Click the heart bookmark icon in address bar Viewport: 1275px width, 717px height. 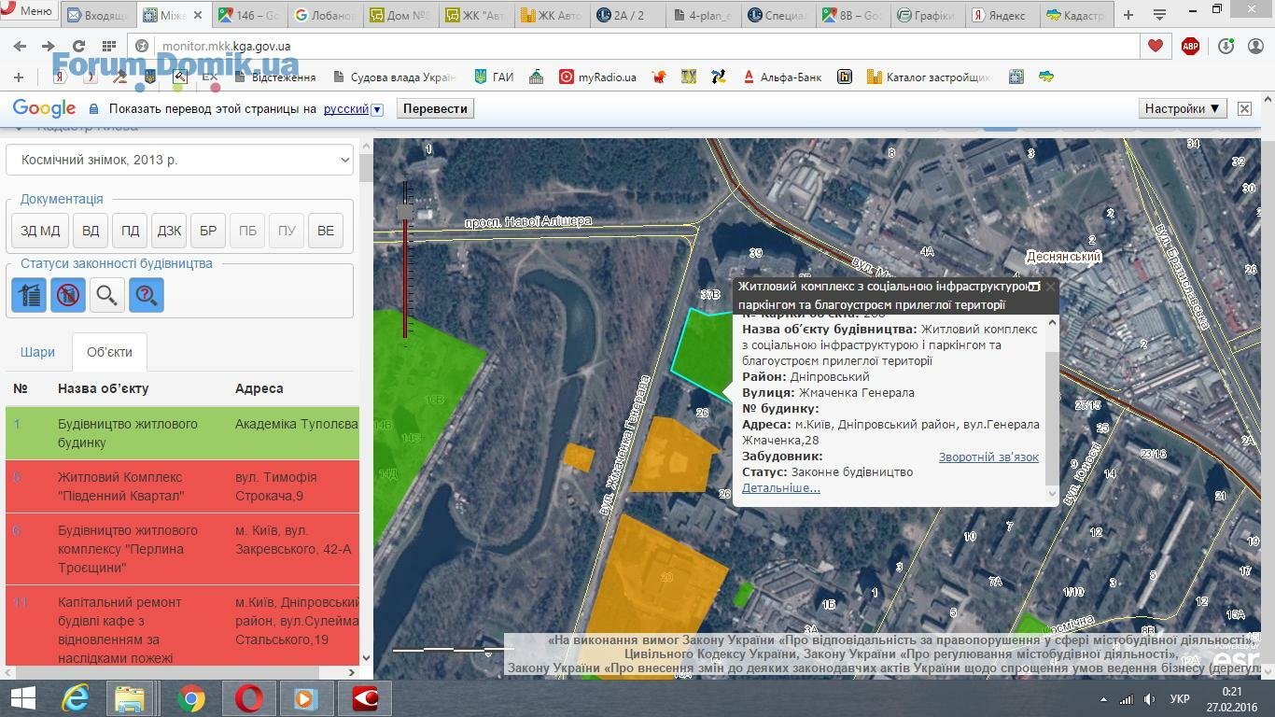click(x=1156, y=46)
